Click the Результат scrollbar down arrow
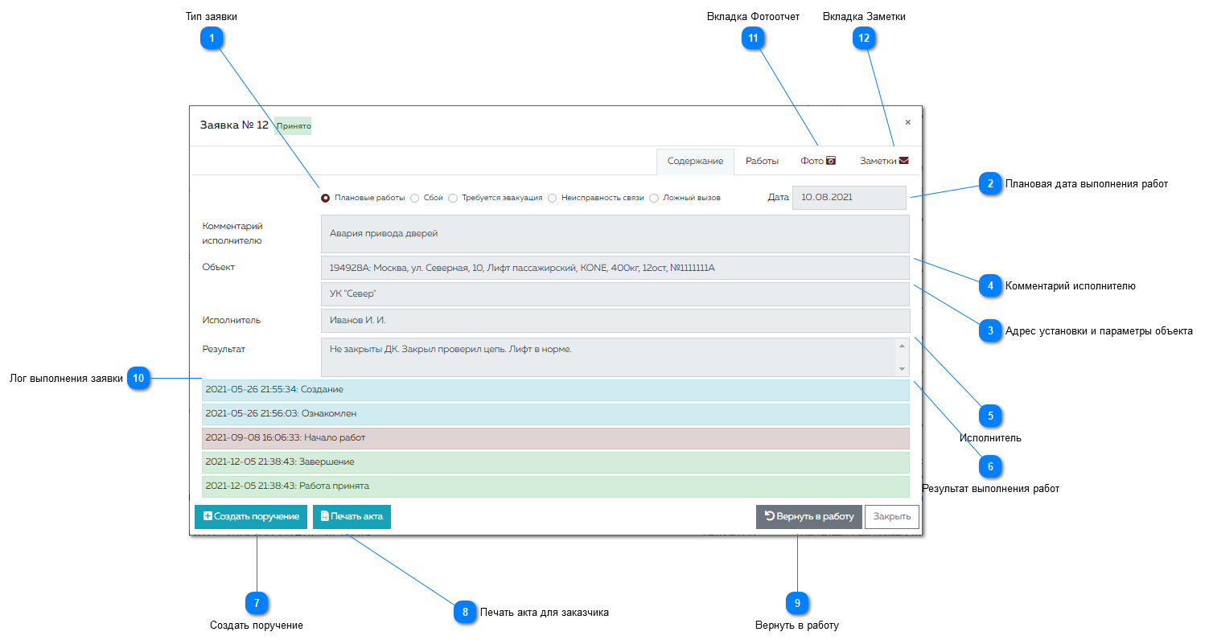The image size is (1209, 644). pos(903,369)
